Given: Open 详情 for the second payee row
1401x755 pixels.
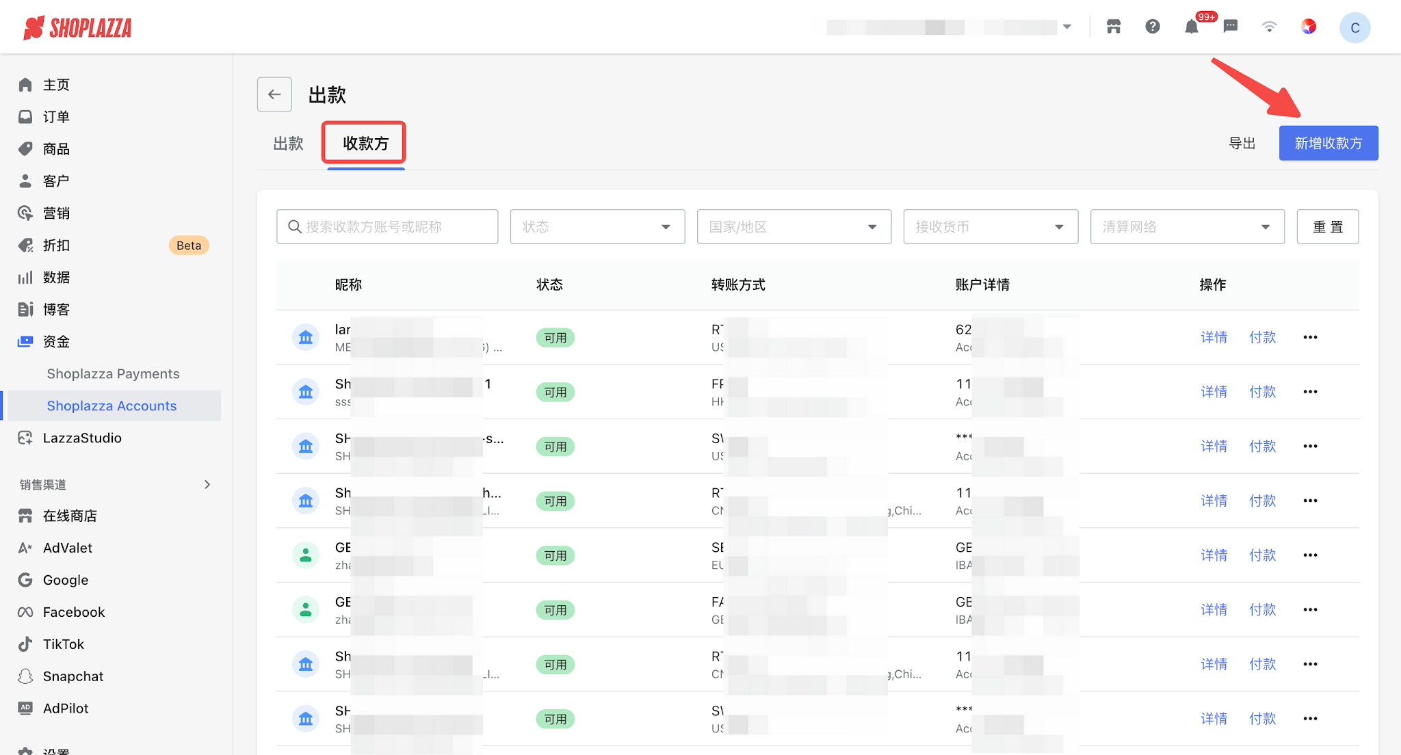Looking at the screenshot, I should click(x=1214, y=392).
